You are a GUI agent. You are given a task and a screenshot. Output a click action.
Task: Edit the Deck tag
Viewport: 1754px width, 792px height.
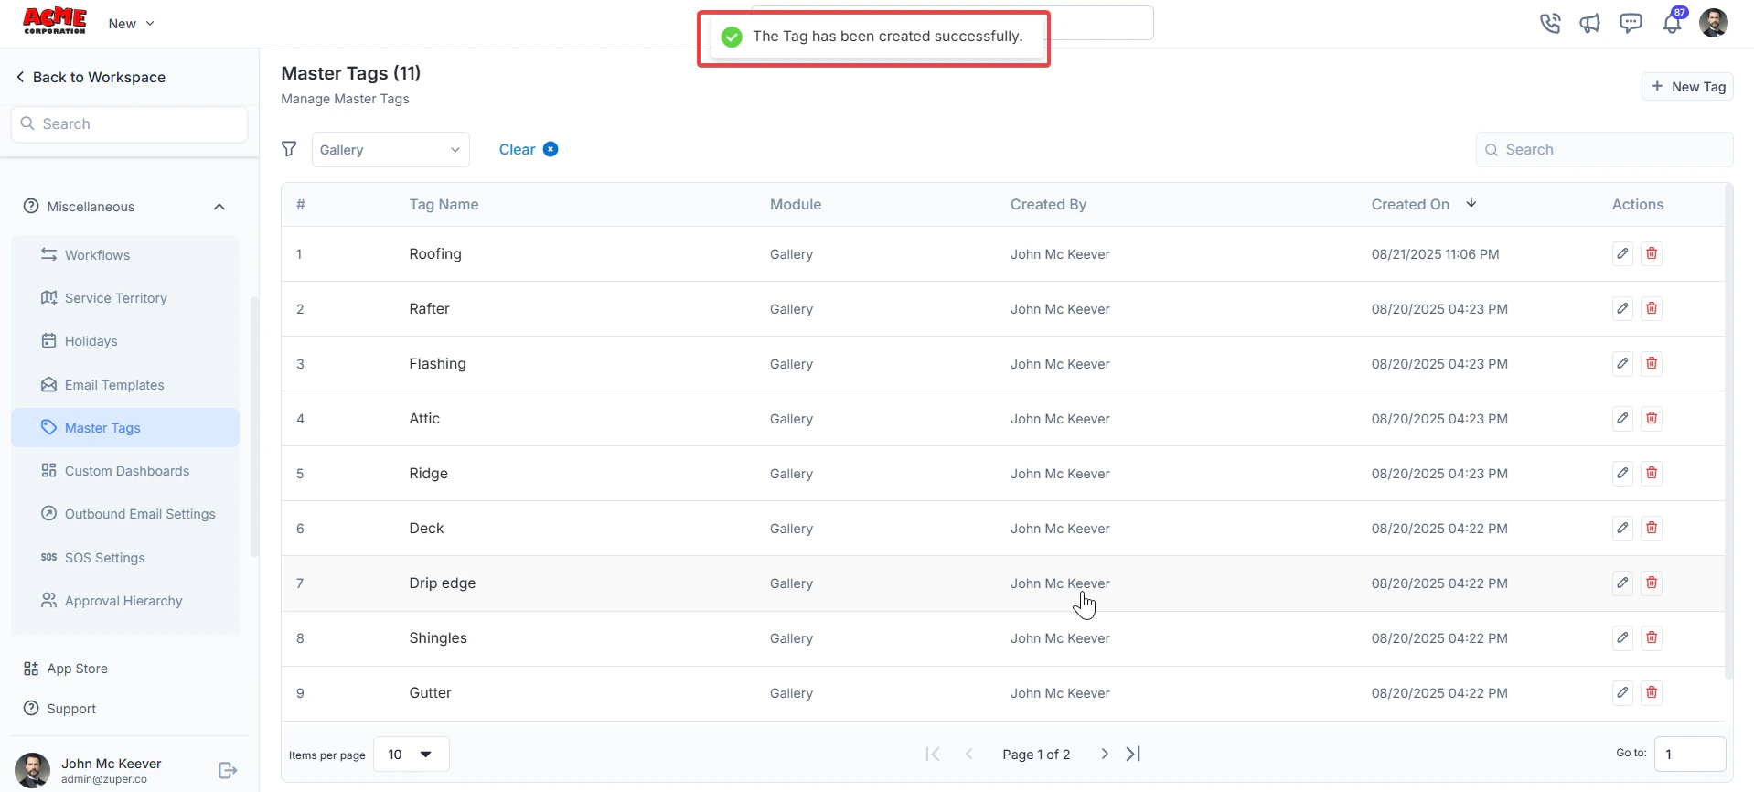pyautogui.click(x=1622, y=528)
